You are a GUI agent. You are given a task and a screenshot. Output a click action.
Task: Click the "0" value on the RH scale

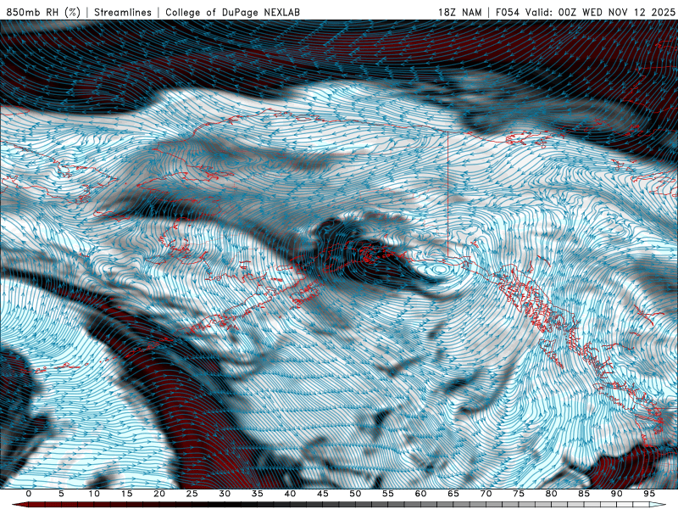[x=29, y=494]
